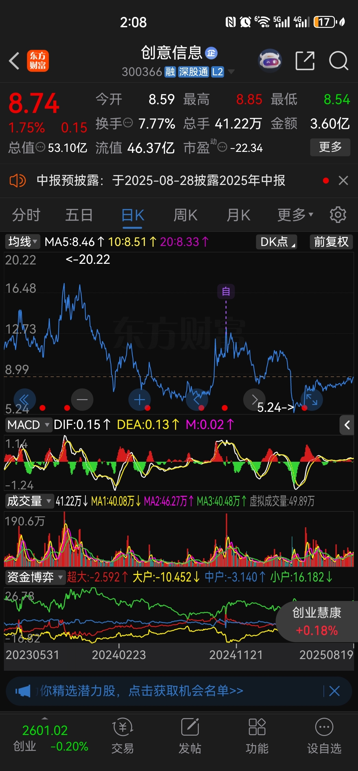Dismiss the 中报预披露 announcement banner
Image resolution: width=358 pixels, height=771 pixels.
click(343, 180)
